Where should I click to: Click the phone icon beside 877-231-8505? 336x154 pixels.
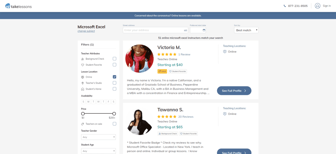pos(285,6)
